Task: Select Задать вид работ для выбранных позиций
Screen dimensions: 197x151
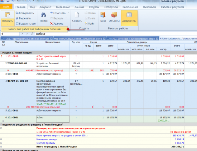Action: [x=34, y=29]
